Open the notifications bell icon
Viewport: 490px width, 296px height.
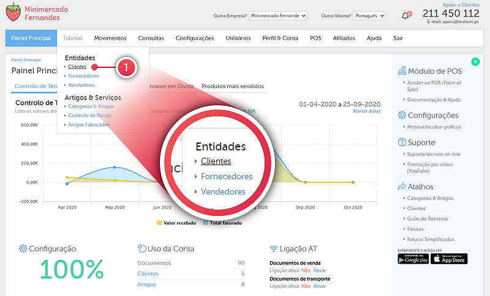click(x=405, y=16)
